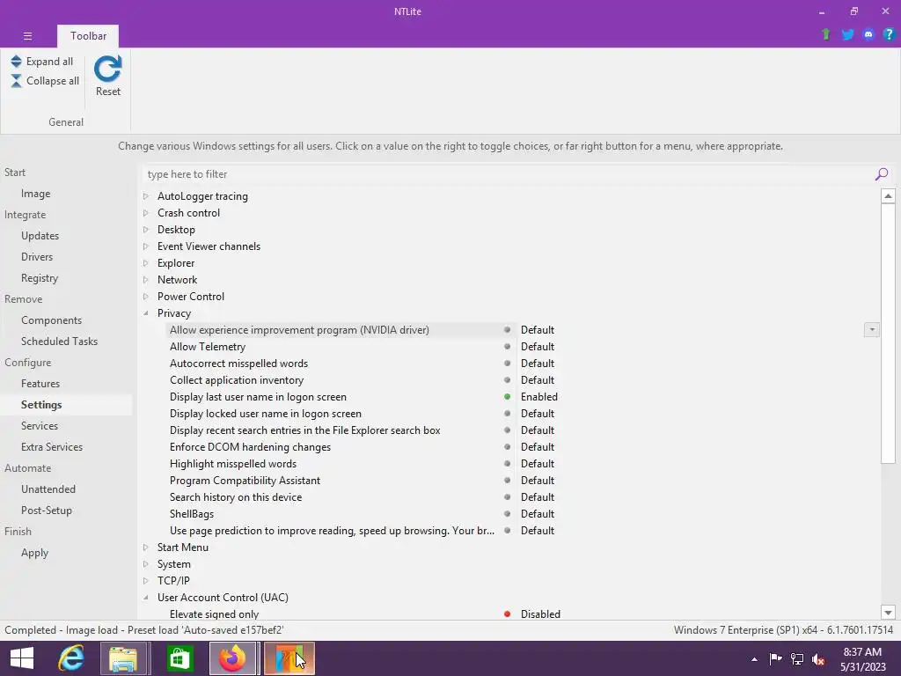The image size is (901, 676).
Task: Expand the Explorer settings group
Action: 146,262
